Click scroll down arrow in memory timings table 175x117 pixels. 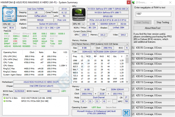click(x=127, y=82)
